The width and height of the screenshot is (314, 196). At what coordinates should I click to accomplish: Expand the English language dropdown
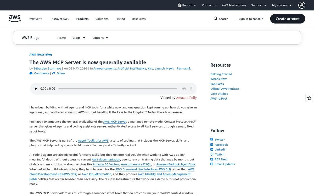(187, 5)
